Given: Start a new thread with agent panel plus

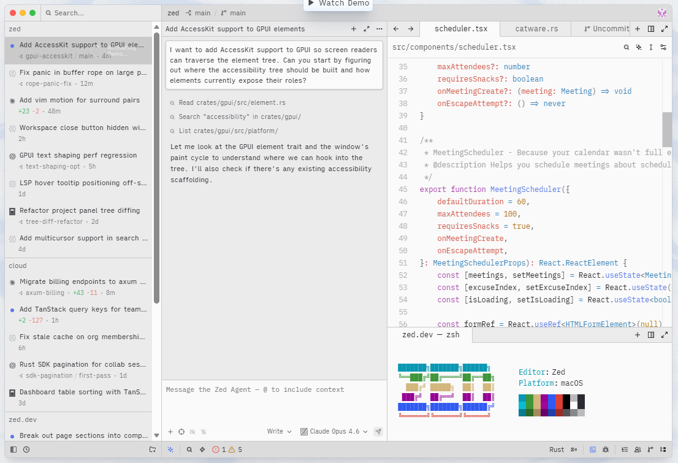Looking at the screenshot, I should click(x=354, y=29).
